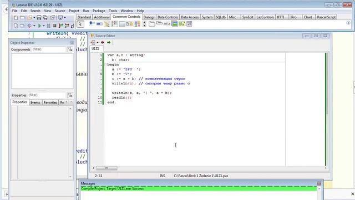The height and width of the screenshot is (200, 355).
Task: Switch to the Data Controls palette tab
Action: 168,17
